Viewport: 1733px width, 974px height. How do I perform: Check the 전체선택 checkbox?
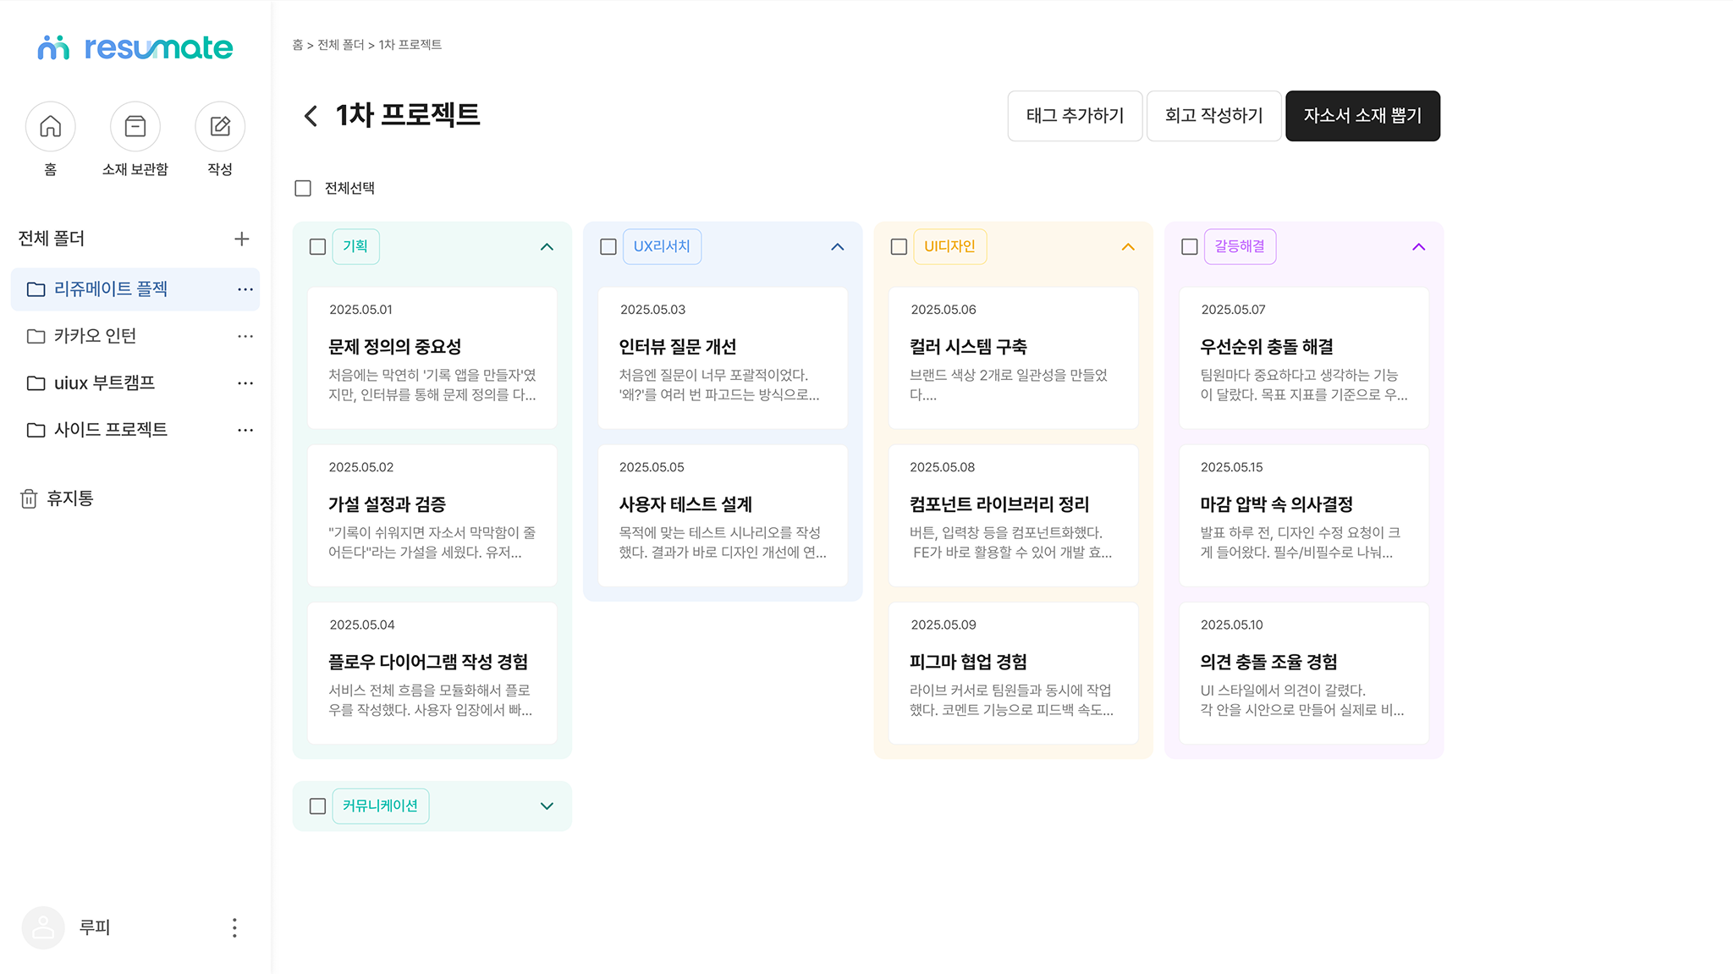pyautogui.click(x=302, y=187)
